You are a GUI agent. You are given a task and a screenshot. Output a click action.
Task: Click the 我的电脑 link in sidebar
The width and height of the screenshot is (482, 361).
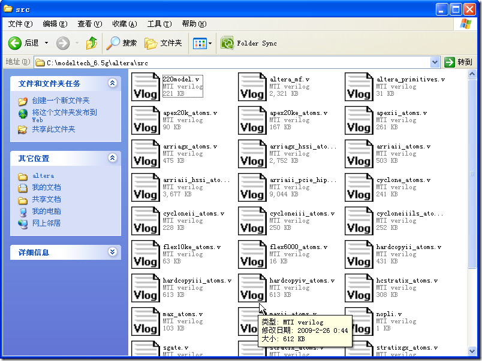46,211
